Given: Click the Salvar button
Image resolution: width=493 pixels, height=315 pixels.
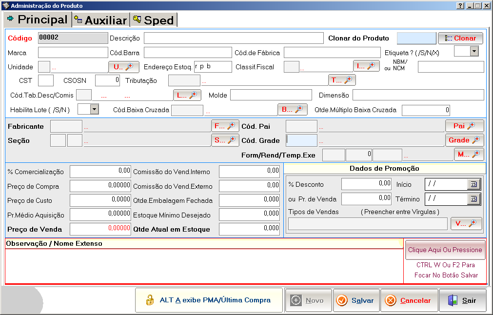Looking at the screenshot, I should [x=356, y=300].
